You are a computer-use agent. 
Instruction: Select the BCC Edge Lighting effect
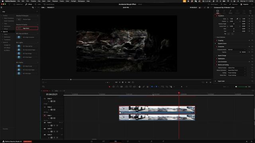point(27,46)
